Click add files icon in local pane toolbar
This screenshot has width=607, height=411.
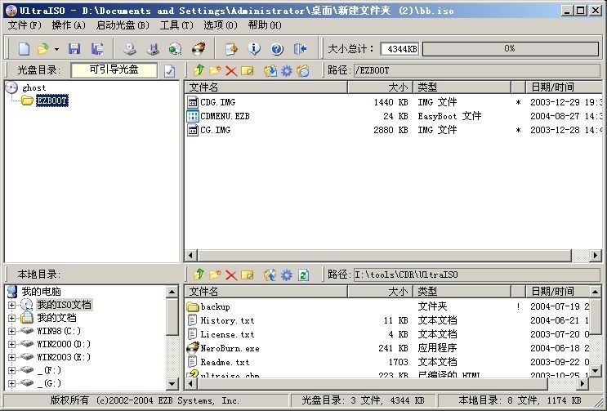tap(270, 275)
